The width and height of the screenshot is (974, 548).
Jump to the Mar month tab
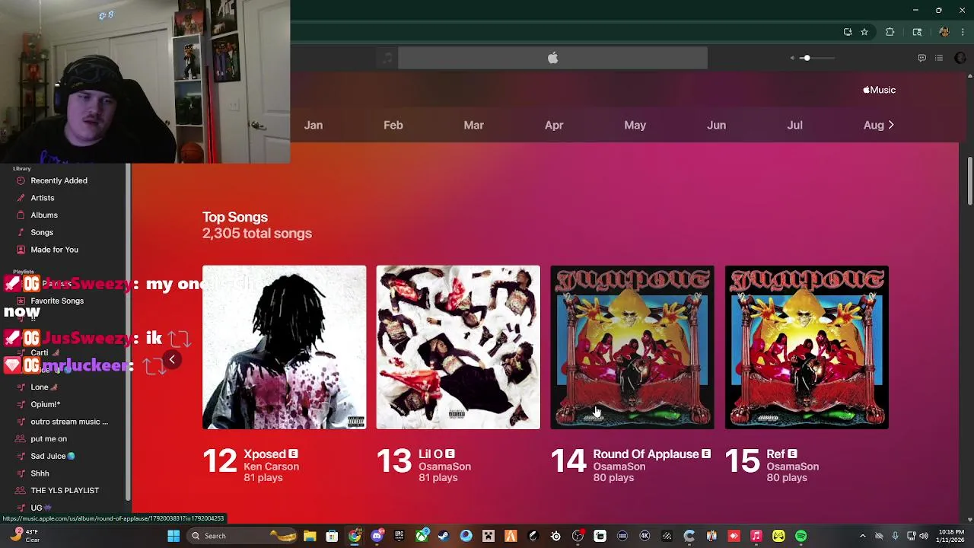pos(473,125)
